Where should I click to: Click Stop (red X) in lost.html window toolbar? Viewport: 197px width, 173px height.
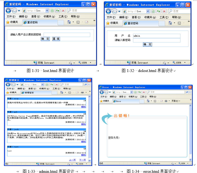(x=63, y=11)
